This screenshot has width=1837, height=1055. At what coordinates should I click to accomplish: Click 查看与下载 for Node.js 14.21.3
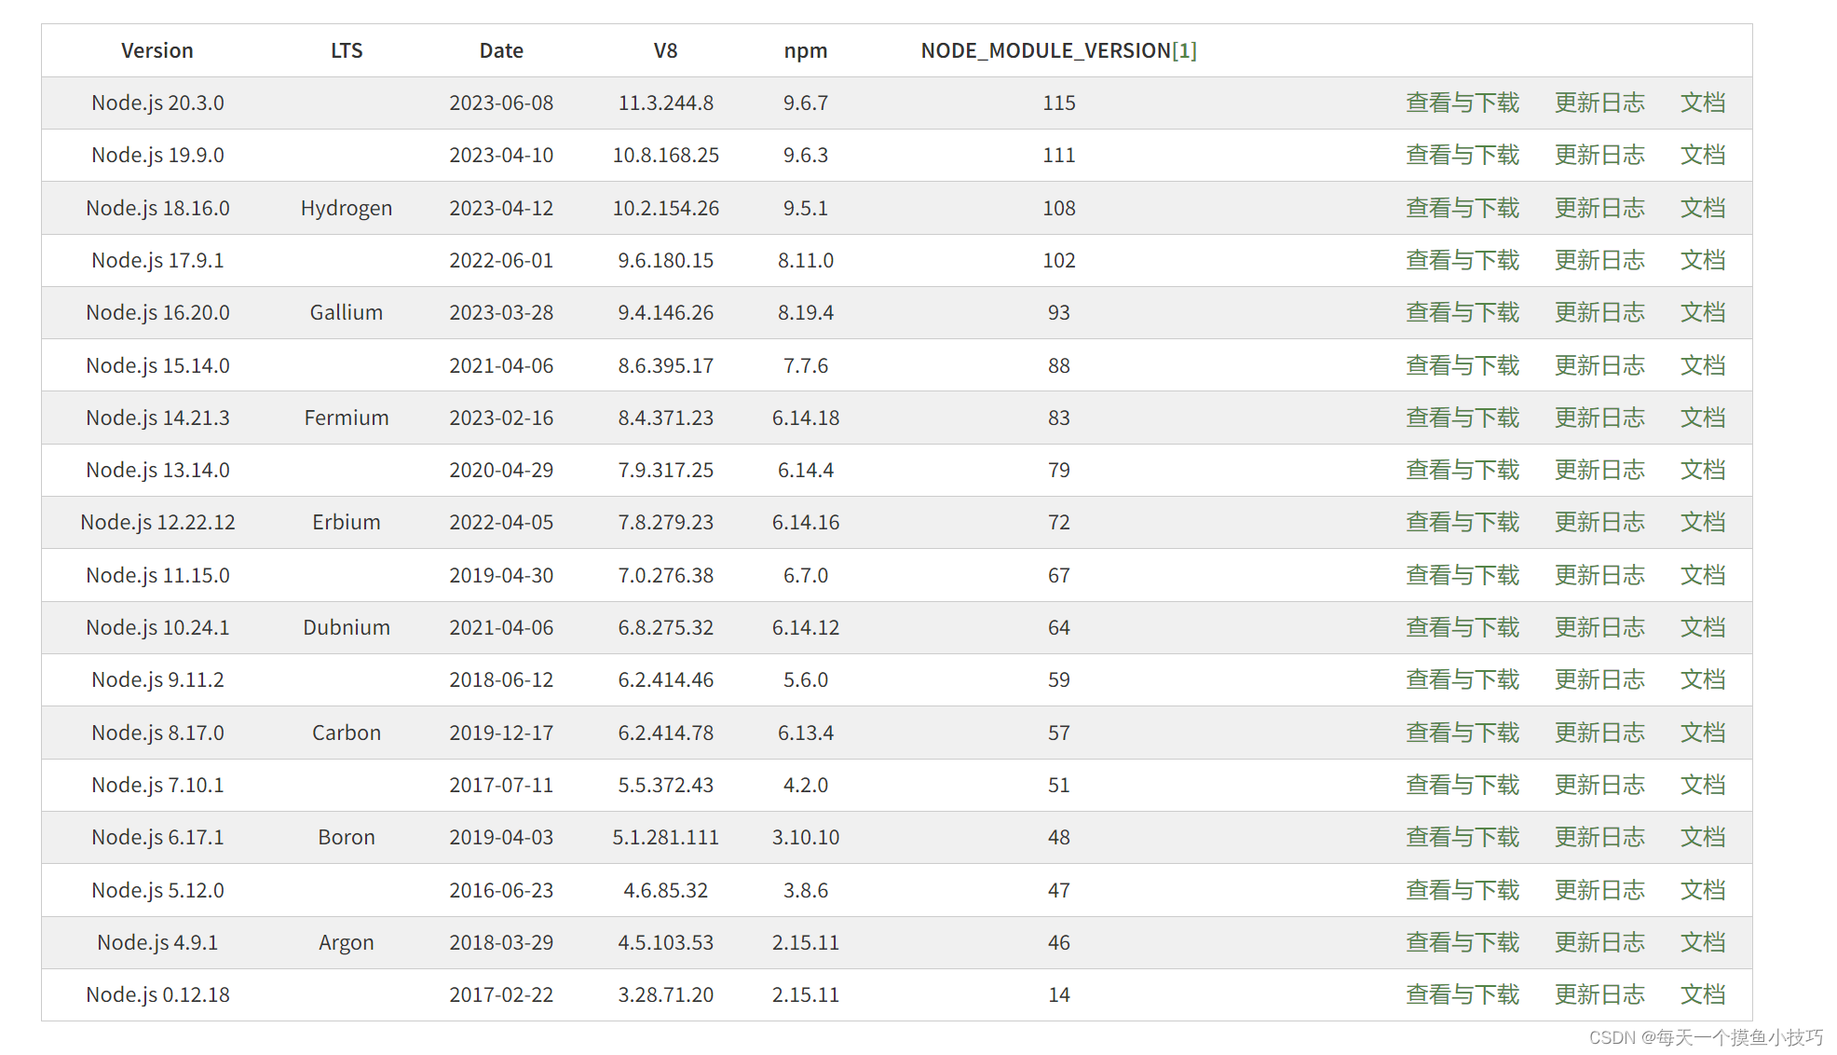coord(1463,418)
